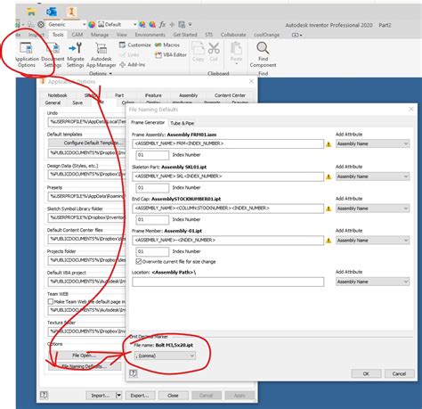This screenshot has width=422, height=409.
Task: Open File Explorer from the taskbar
Action: (x=31, y=12)
